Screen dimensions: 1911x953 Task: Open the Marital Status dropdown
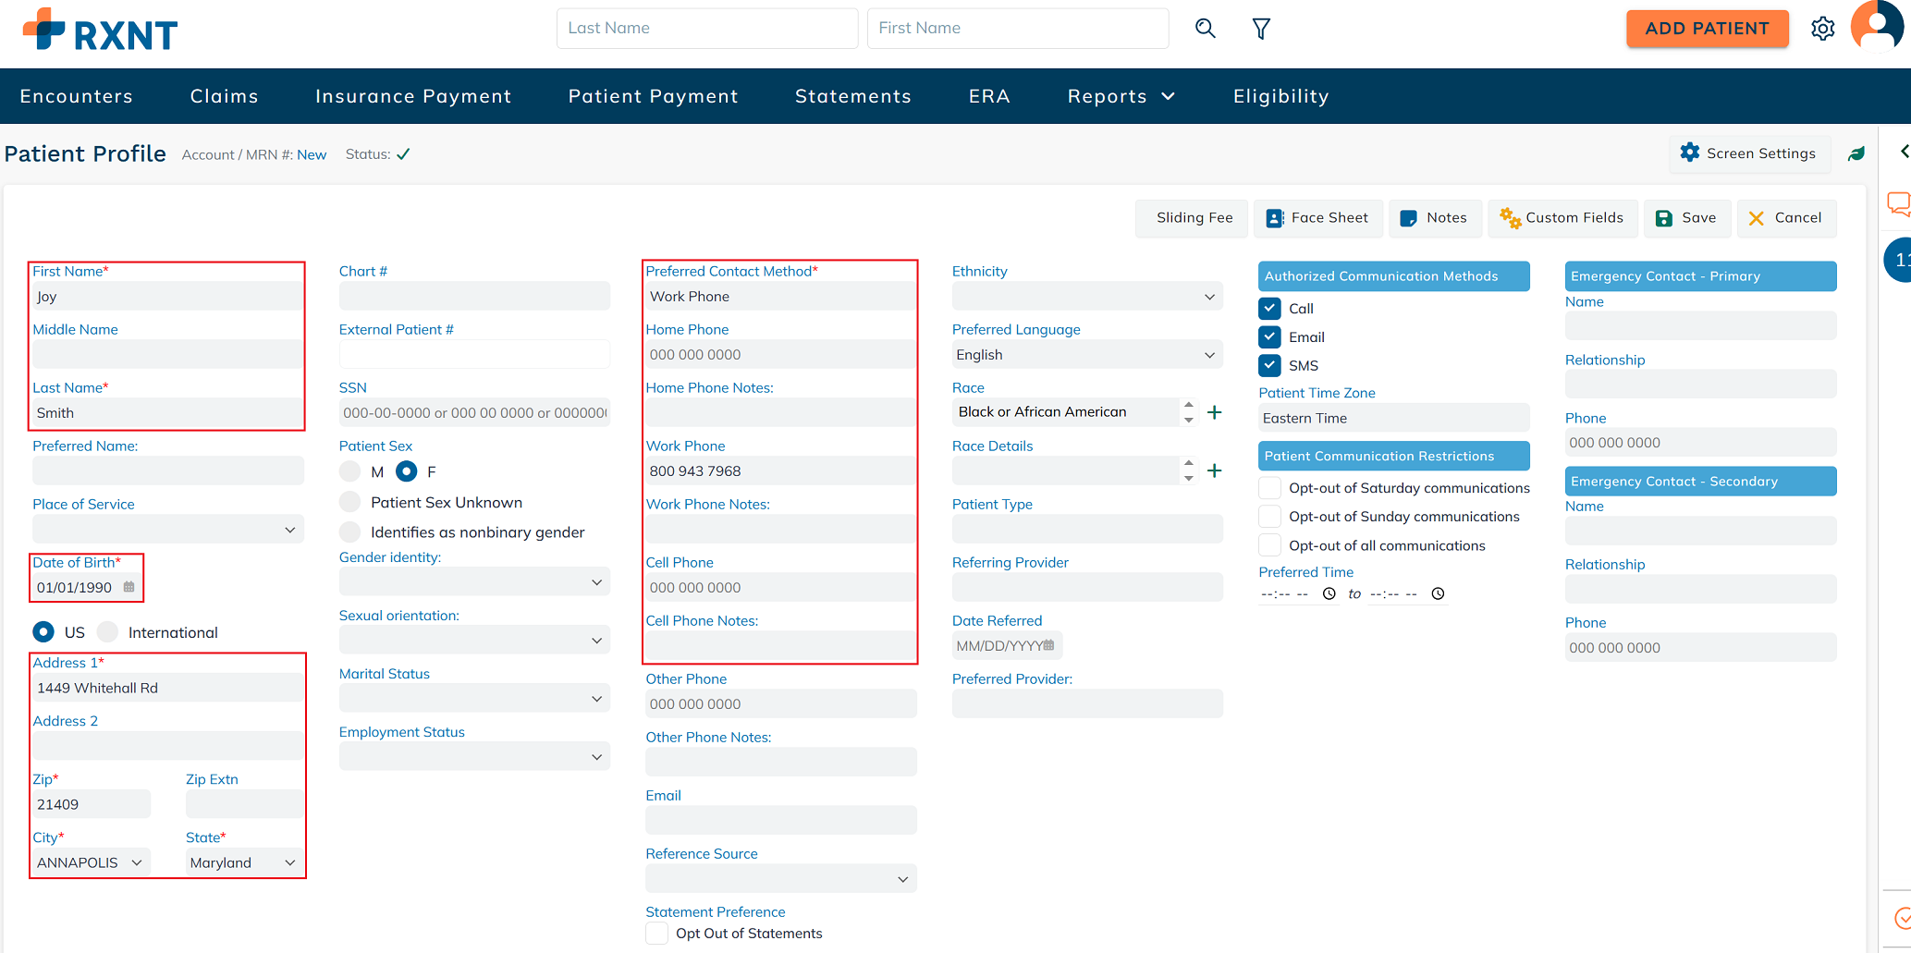(x=474, y=699)
